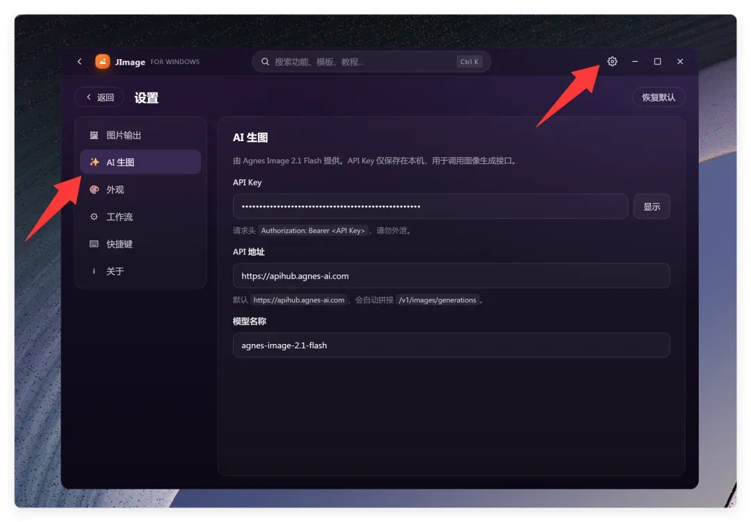
Task: Click the AI 生图 sparkle icon
Action: (94, 162)
